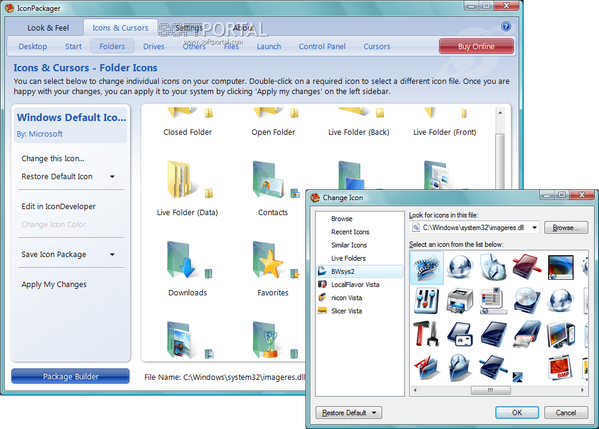This screenshot has height=429, width=599.
Task: Select the red disconnected drive icon
Action: coord(527,267)
